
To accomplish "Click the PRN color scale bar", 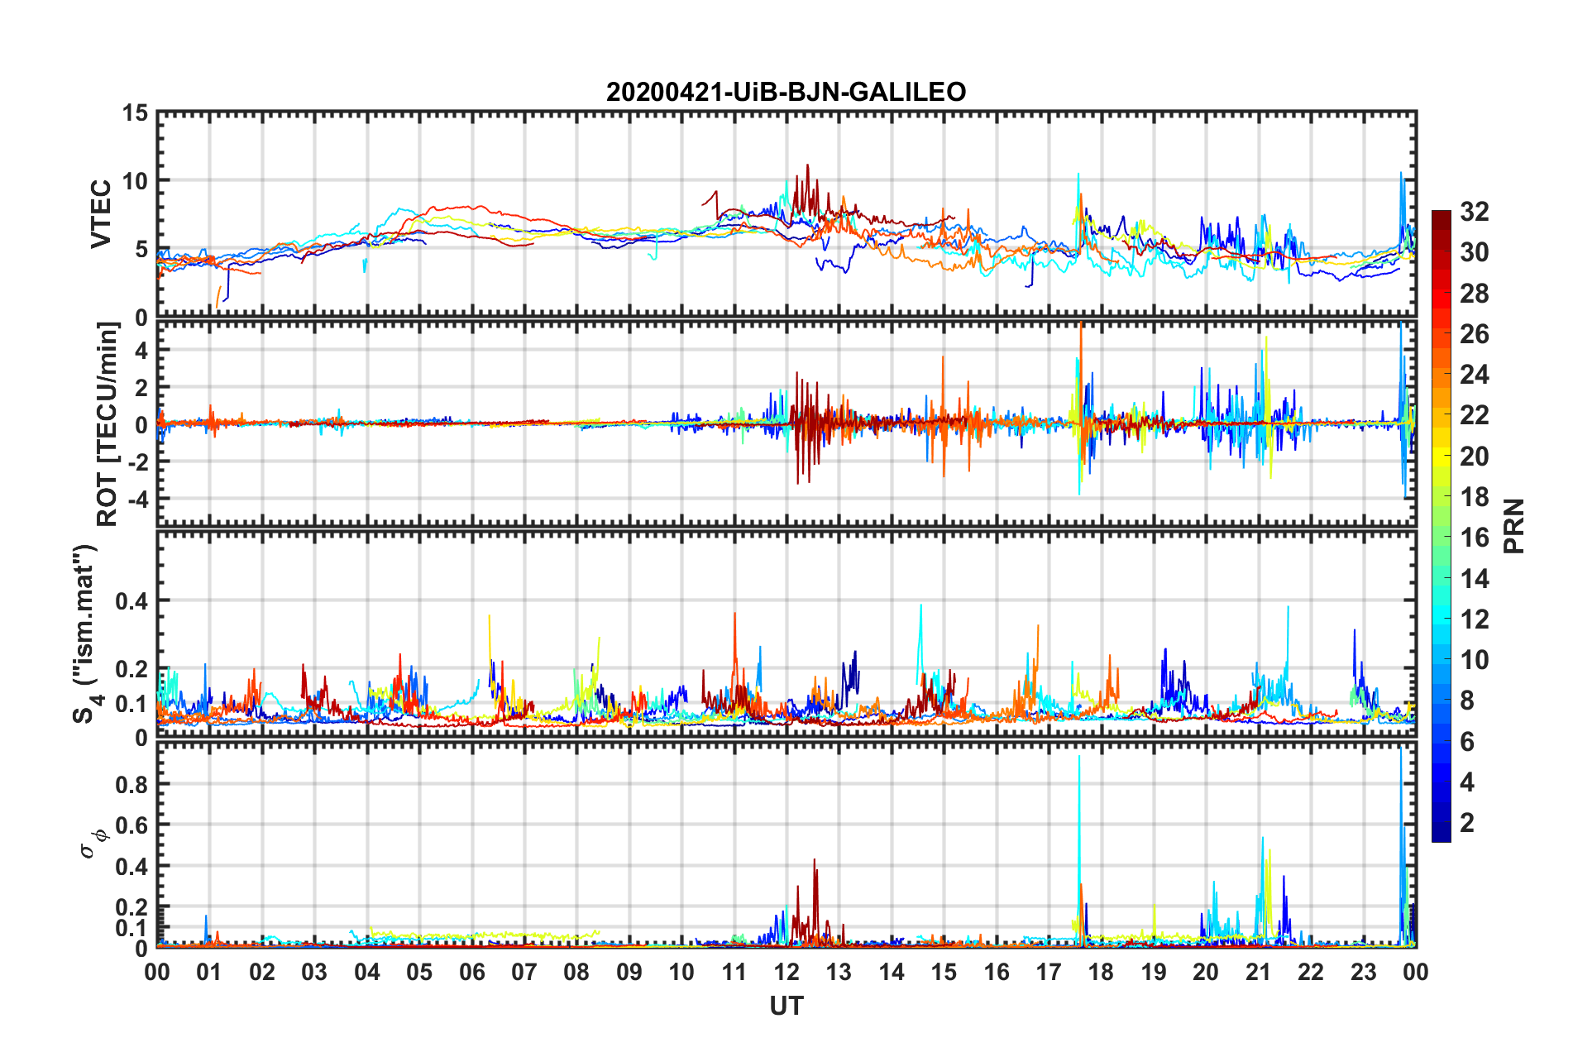I will click(1441, 526).
